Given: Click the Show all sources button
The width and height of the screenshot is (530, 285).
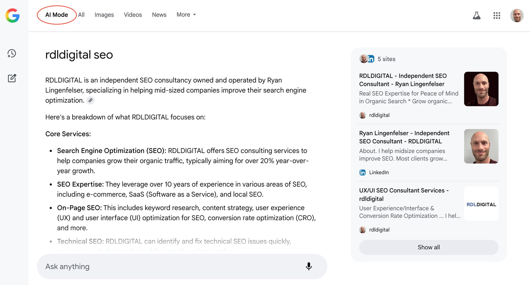Looking at the screenshot, I should (x=429, y=247).
